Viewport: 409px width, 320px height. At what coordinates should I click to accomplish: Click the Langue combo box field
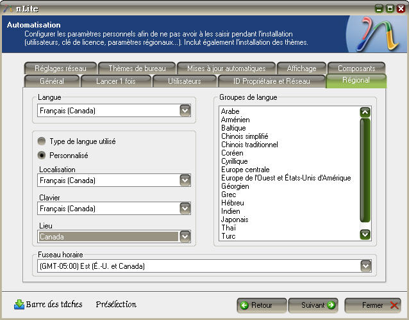pyautogui.click(x=114, y=110)
